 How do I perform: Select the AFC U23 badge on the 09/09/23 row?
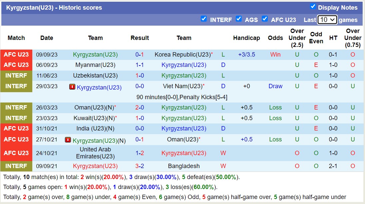pos(16,54)
